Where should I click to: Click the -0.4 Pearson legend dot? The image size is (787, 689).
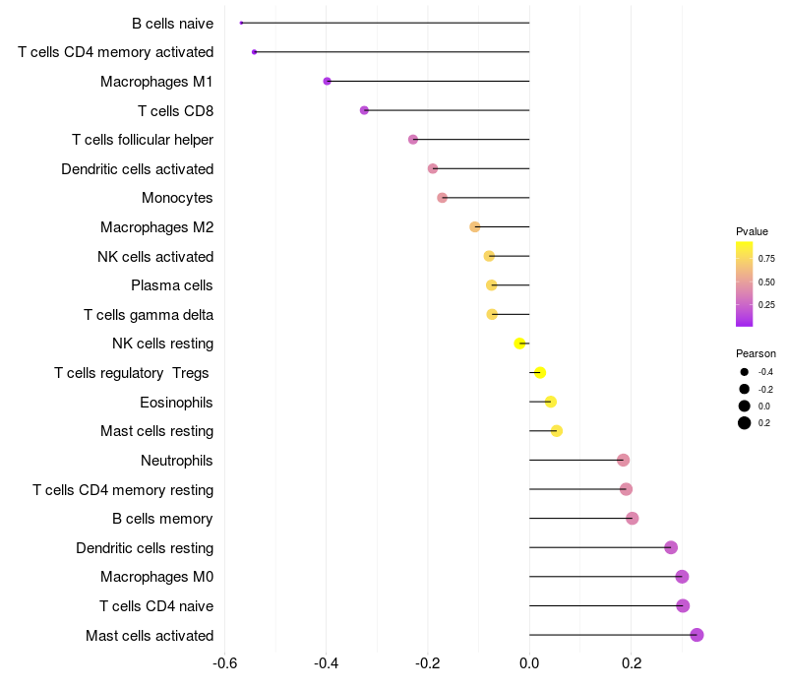745,372
